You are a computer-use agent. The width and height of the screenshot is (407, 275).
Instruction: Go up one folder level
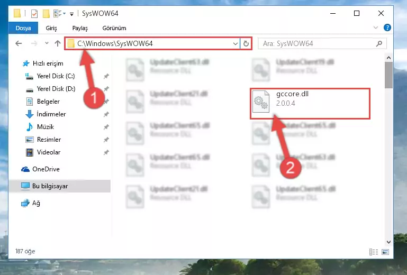tap(58, 43)
